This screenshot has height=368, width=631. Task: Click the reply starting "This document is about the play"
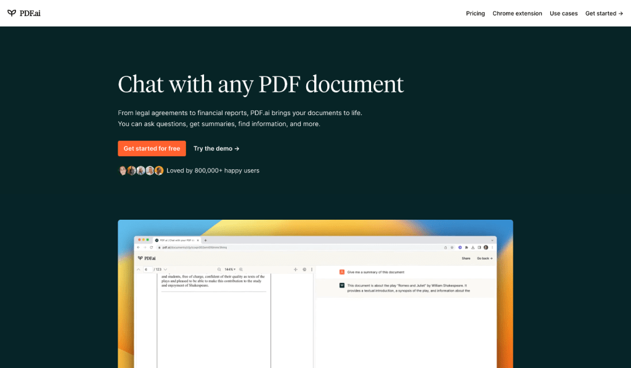409,288
